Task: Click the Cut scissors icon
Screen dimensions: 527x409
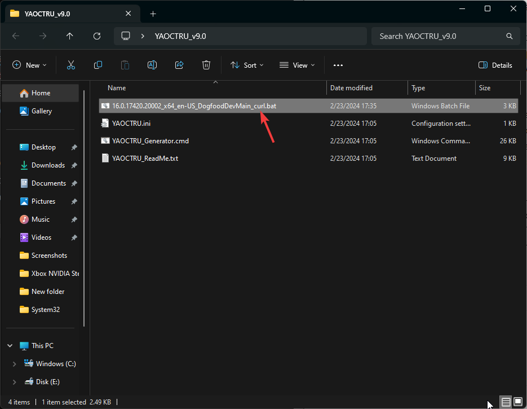Action: (71, 65)
